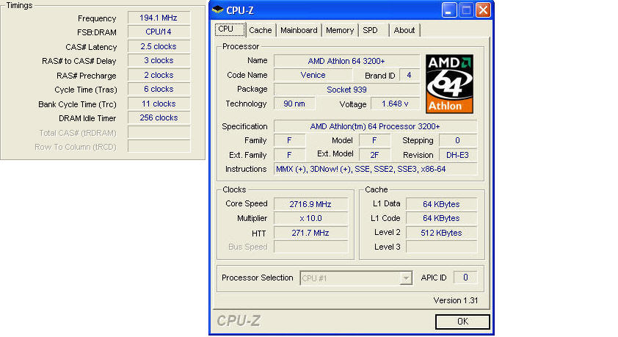The width and height of the screenshot is (618, 337).
Task: Click the empty Total CAS# (tRDRAM) field
Action: click(159, 132)
